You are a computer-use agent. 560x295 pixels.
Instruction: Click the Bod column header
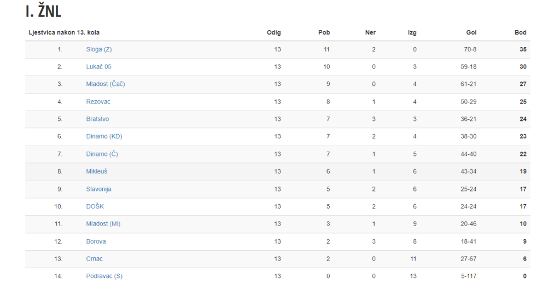pos(520,33)
